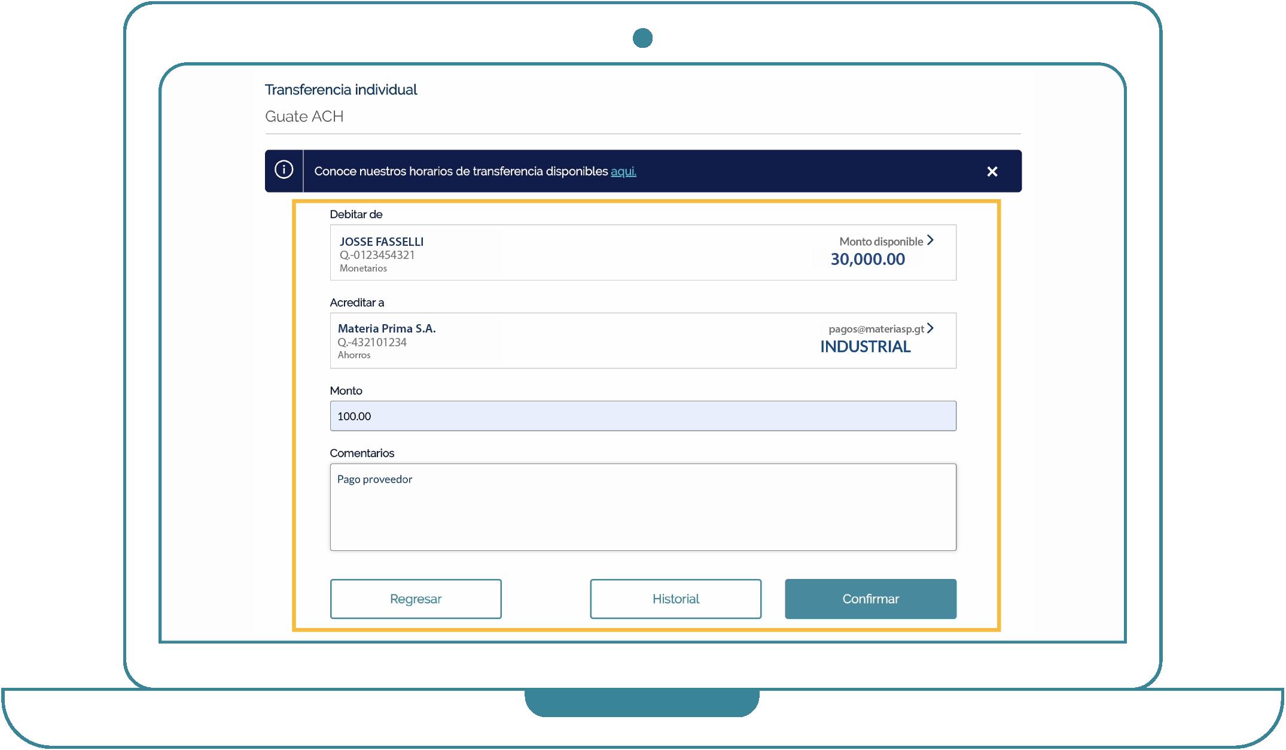Click the info icon in the banner

point(284,170)
